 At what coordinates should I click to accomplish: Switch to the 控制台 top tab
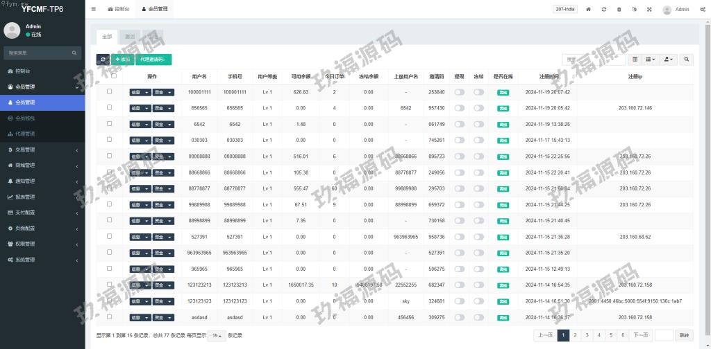point(121,10)
